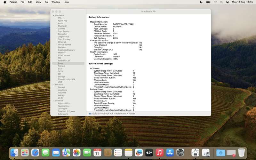Image resolution: width=256 pixels, height=160 pixels.
Task: Launch FaceTime from the Dock
Action: point(87,153)
